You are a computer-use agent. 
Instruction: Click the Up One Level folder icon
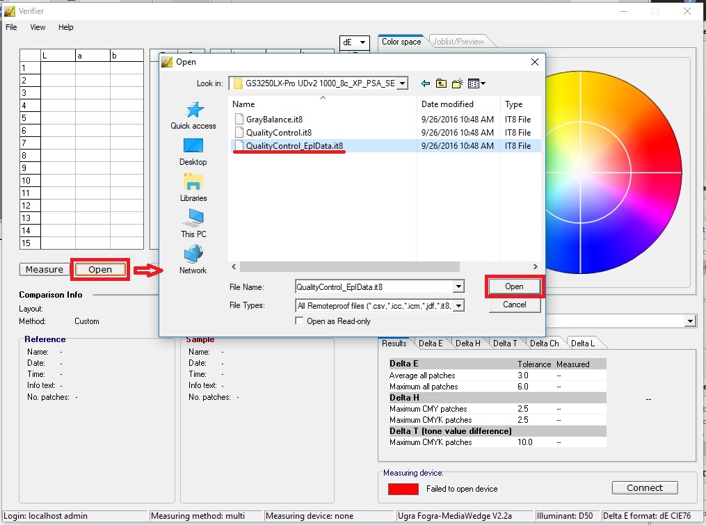[x=441, y=83]
